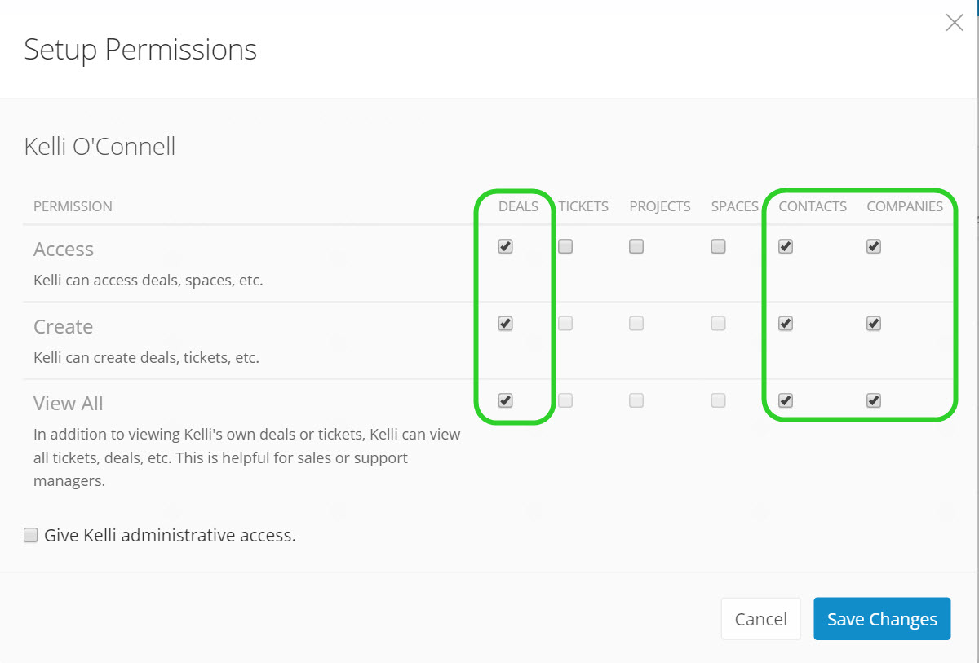979x663 pixels.
Task: Uncheck Access permission for Companies
Action: [x=874, y=246]
